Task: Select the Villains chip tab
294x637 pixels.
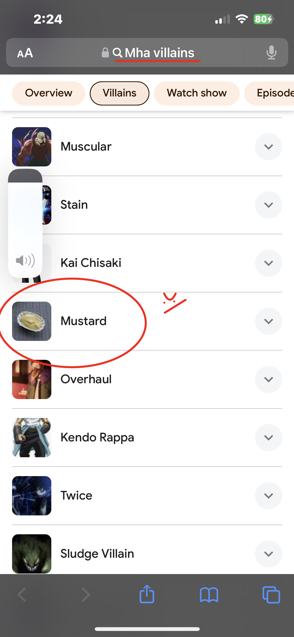Action: [119, 93]
